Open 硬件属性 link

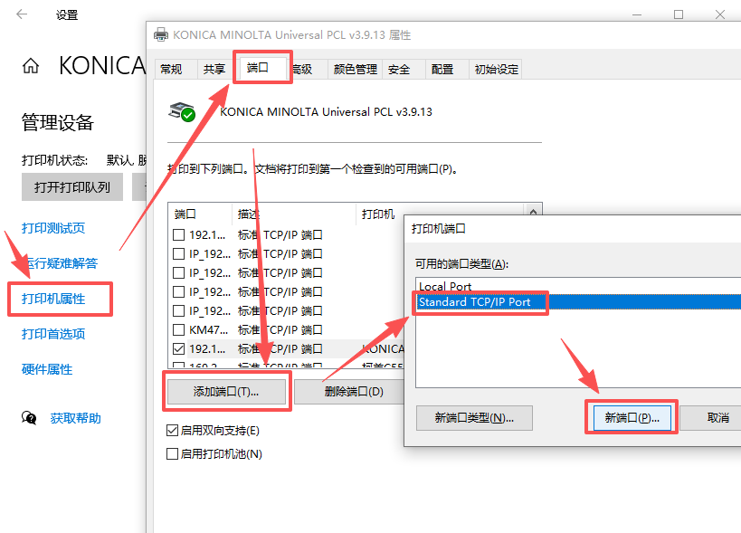(47, 369)
